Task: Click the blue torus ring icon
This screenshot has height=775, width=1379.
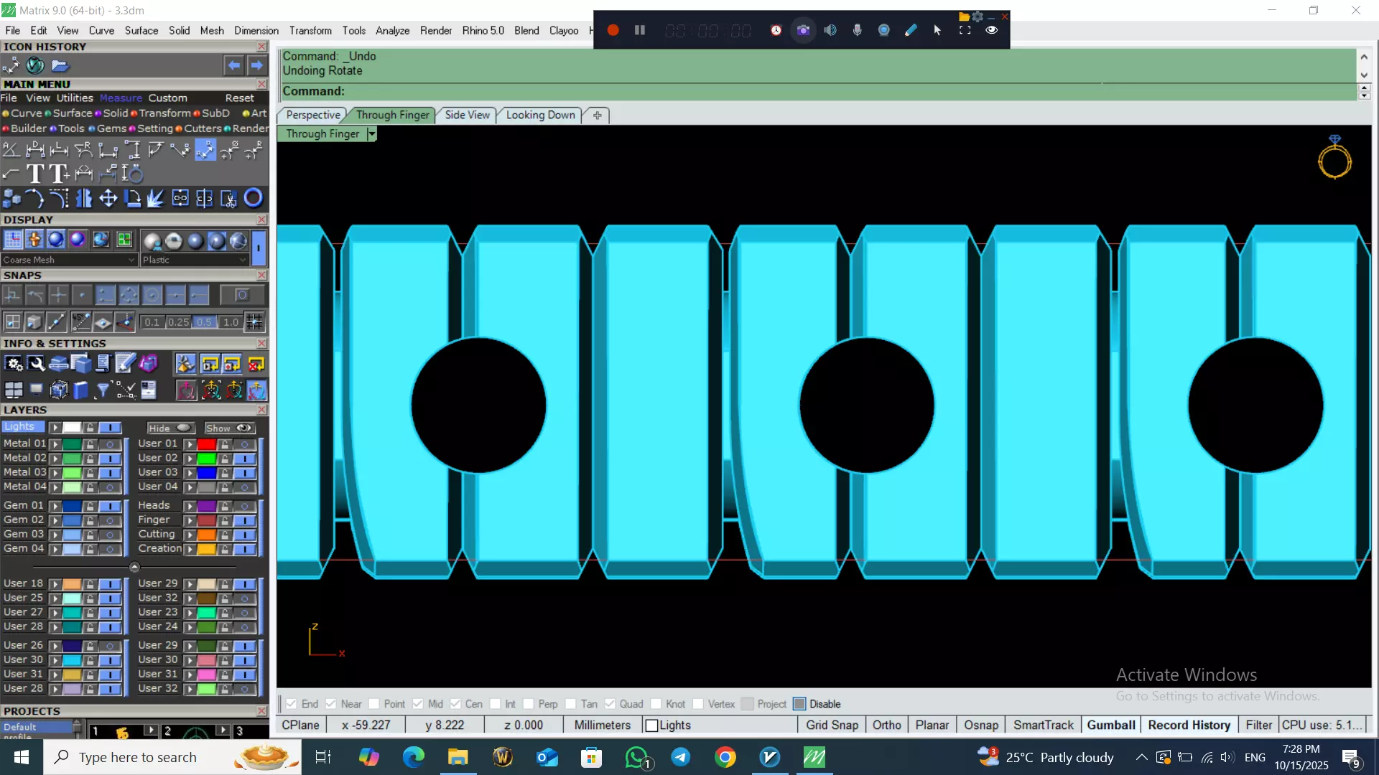Action: pyautogui.click(x=253, y=198)
